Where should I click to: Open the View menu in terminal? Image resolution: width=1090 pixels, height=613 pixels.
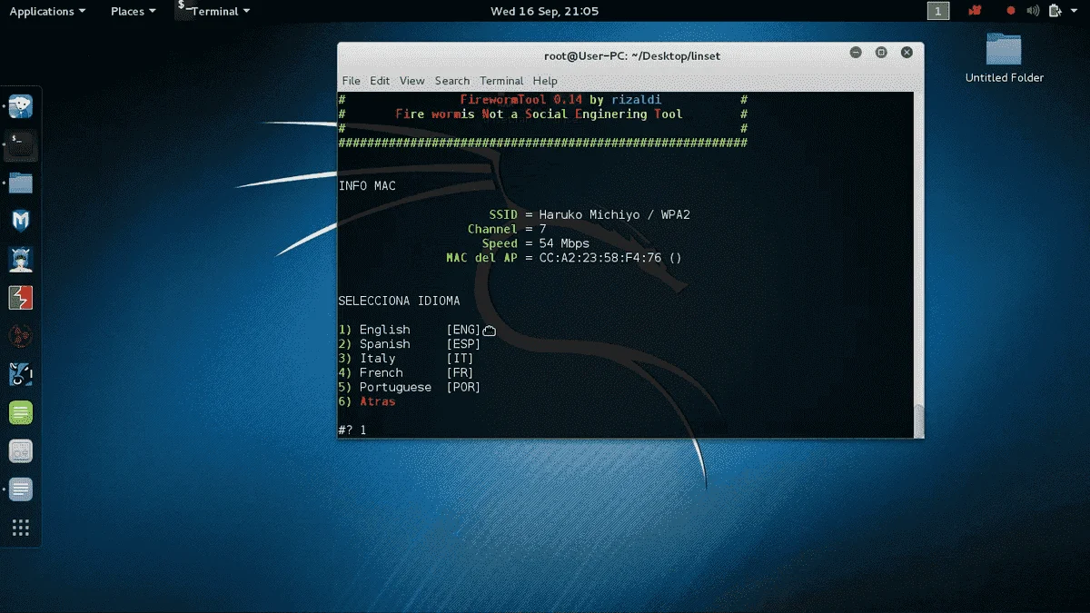coord(411,81)
